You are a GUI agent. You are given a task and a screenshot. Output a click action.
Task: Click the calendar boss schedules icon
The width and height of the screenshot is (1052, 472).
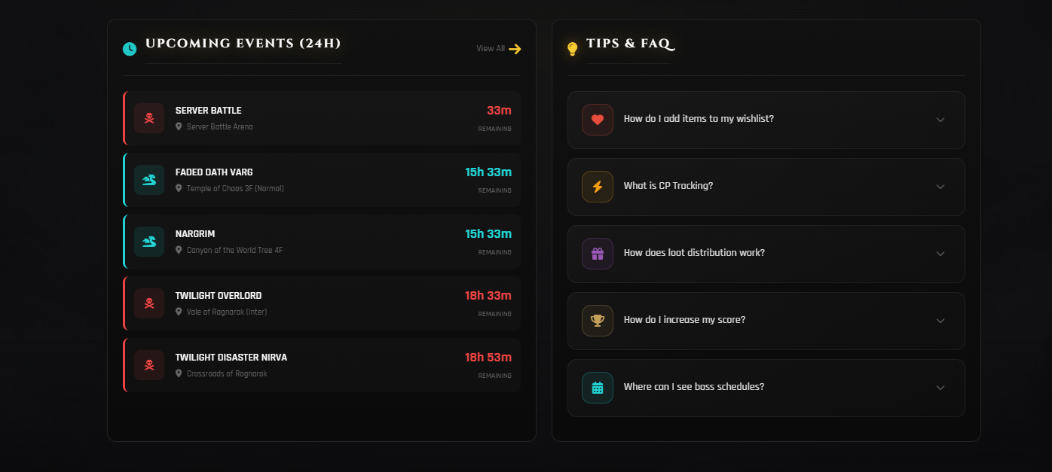598,388
